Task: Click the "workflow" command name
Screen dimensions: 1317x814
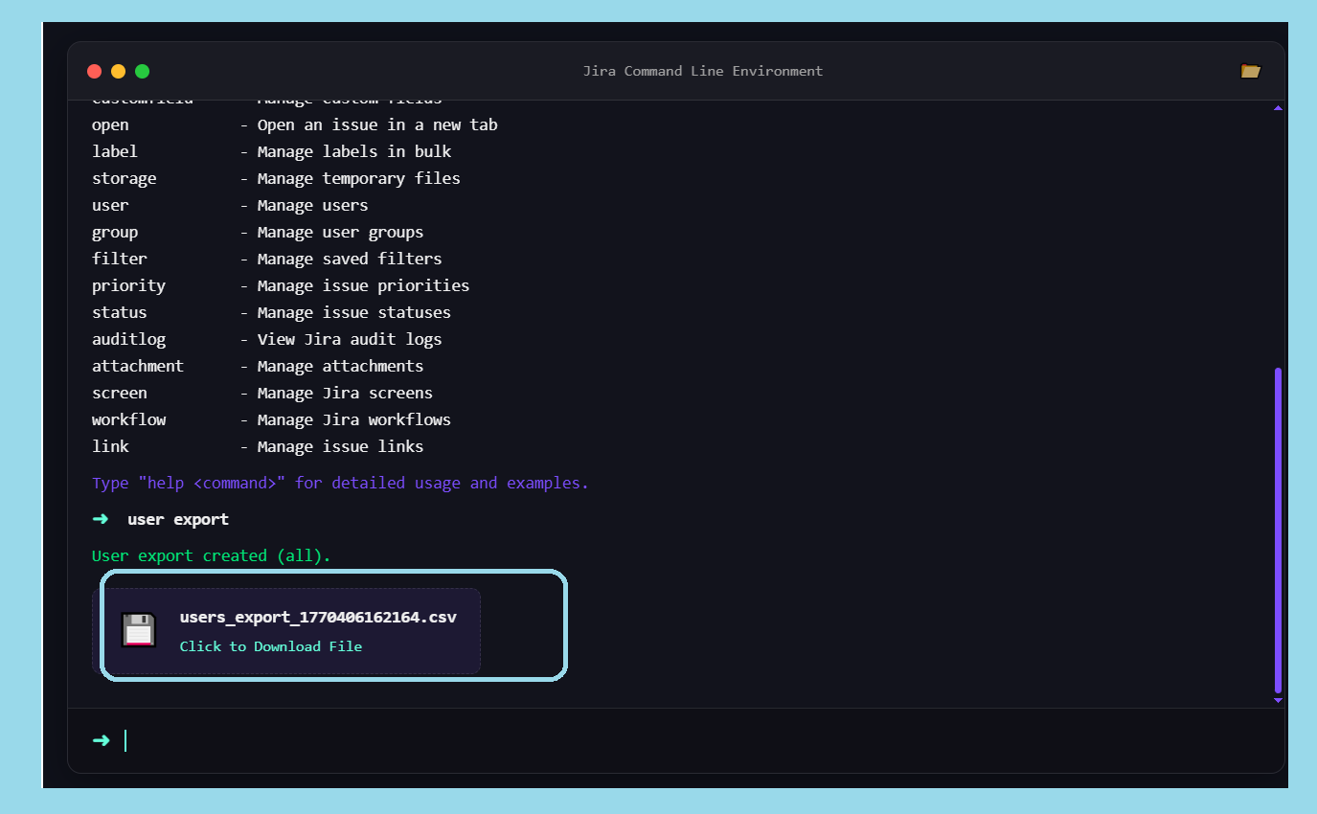Action: tap(128, 419)
